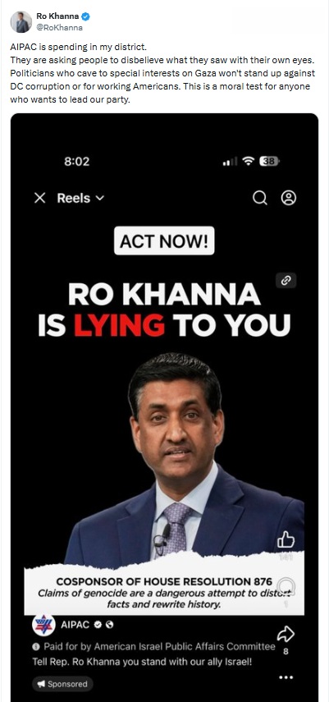Viewport: 329px width, 702px height.
Task: Close the Reels view with the X
Action: pyautogui.click(x=40, y=198)
